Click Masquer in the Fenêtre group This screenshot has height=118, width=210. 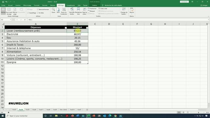(x=91, y=11)
